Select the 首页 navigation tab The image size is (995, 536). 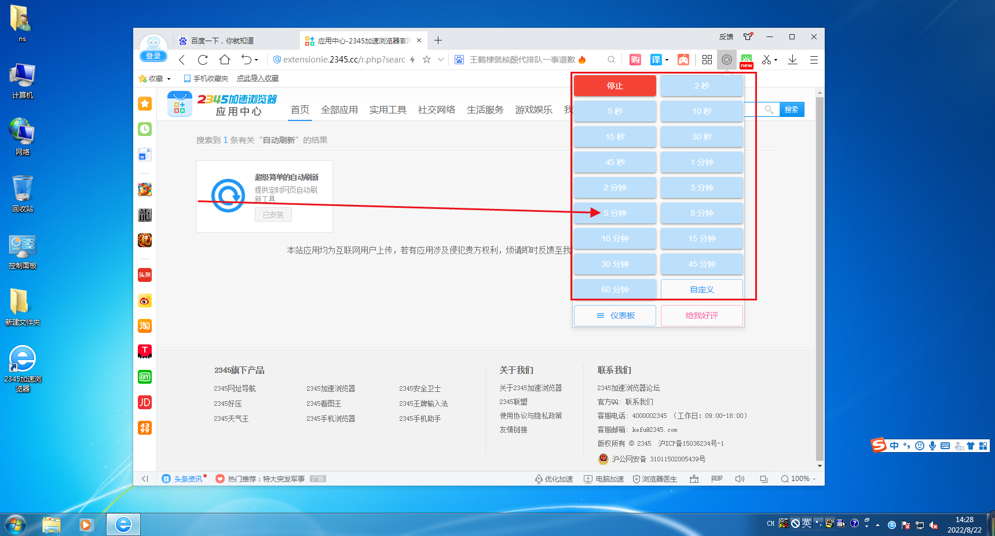[x=300, y=109]
